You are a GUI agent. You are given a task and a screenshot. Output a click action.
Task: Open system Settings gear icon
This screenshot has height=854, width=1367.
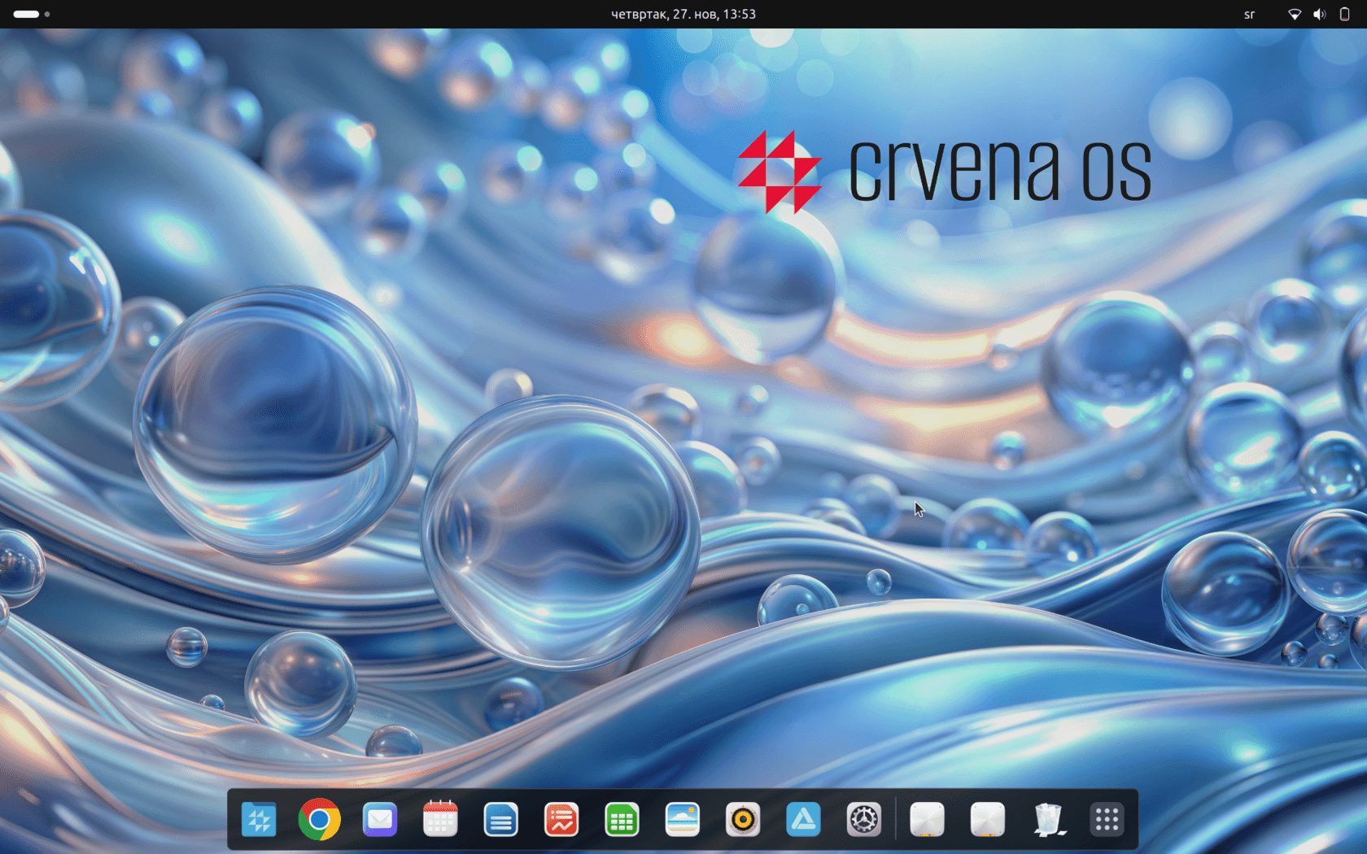[864, 820]
